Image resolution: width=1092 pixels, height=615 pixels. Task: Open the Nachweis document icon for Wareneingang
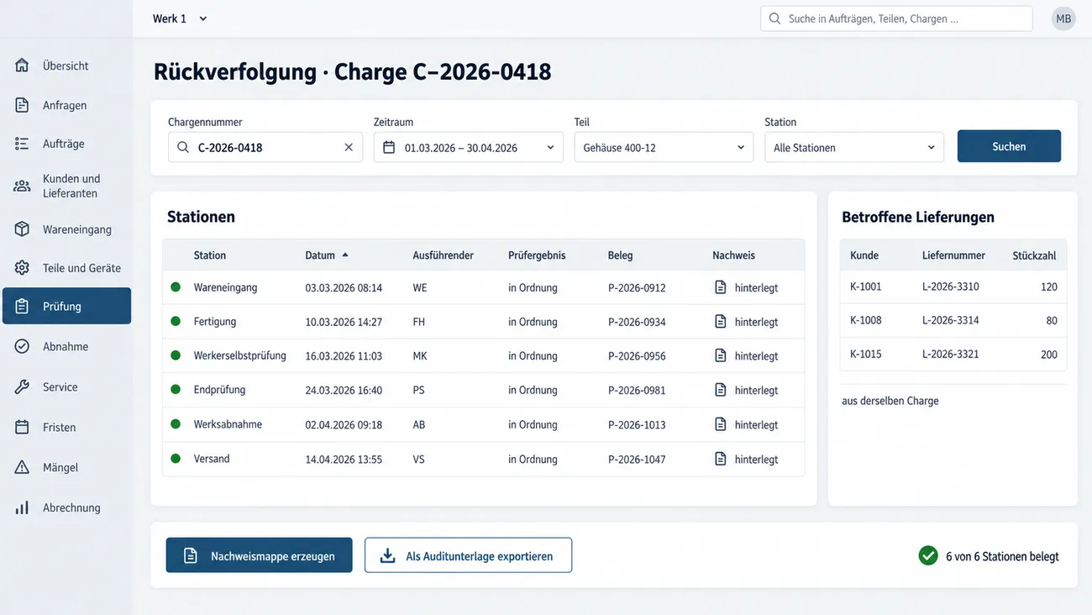pyautogui.click(x=721, y=287)
